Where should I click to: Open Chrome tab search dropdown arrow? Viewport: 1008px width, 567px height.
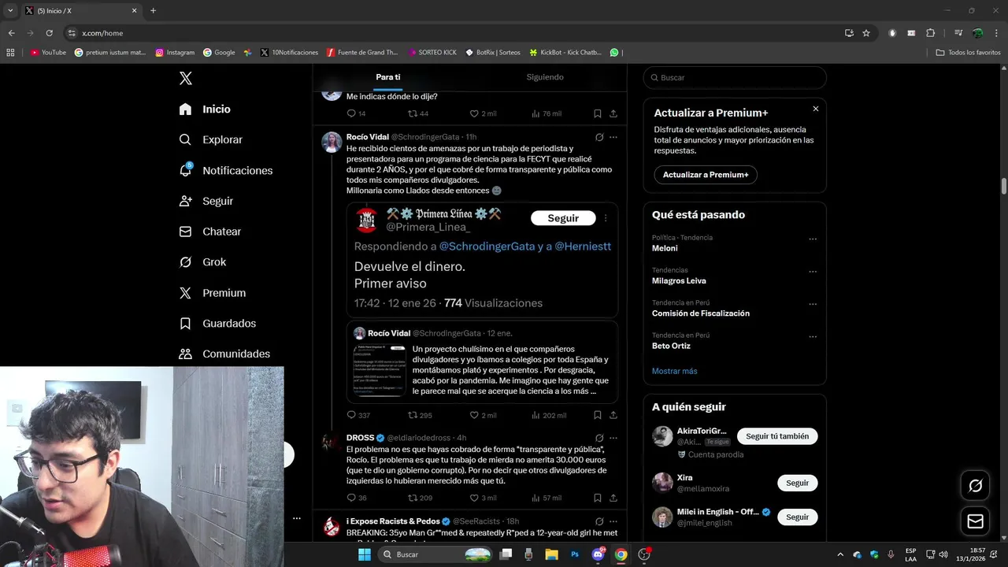10,10
